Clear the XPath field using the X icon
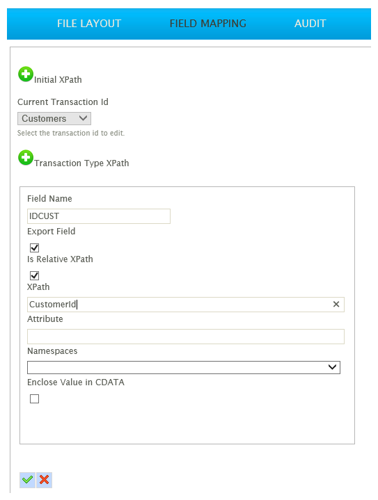The image size is (378, 500). 336,304
